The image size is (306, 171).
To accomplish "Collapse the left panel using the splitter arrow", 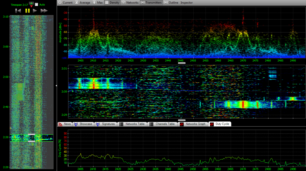I will 56,86.
